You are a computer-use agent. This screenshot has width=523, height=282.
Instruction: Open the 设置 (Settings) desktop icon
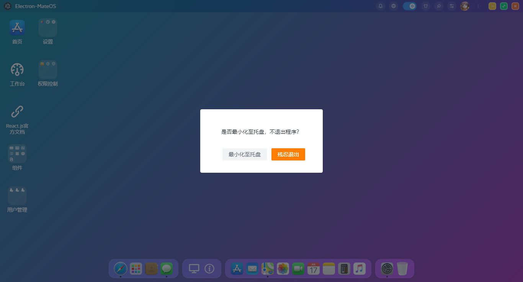(x=47, y=27)
